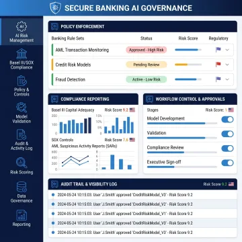
Task: Open the Risk Scoring search-chart icon
Action: point(22,163)
